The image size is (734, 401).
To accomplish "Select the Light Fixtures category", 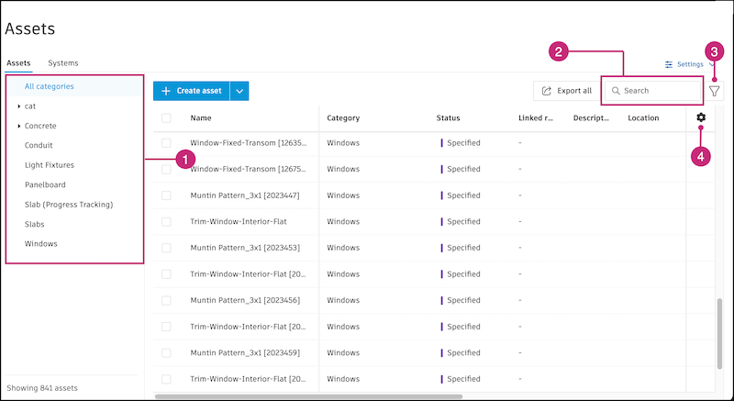I will click(x=50, y=165).
